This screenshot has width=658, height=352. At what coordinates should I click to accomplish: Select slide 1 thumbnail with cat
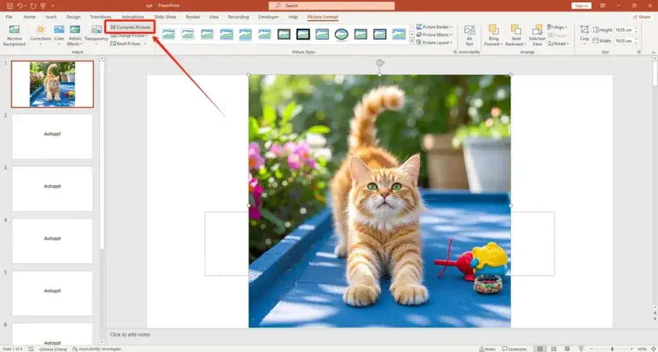point(53,84)
